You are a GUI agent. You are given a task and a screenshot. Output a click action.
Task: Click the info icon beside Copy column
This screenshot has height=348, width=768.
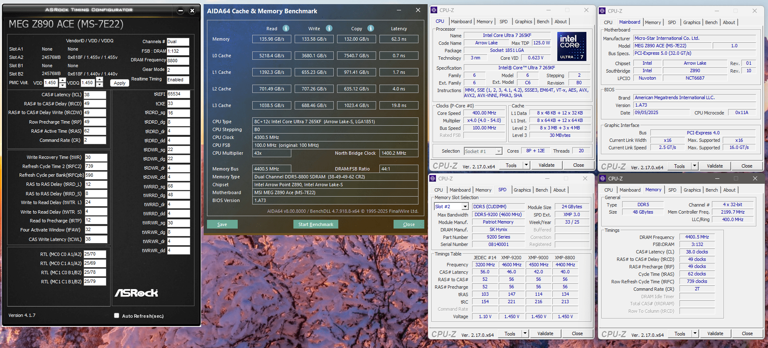tap(371, 28)
